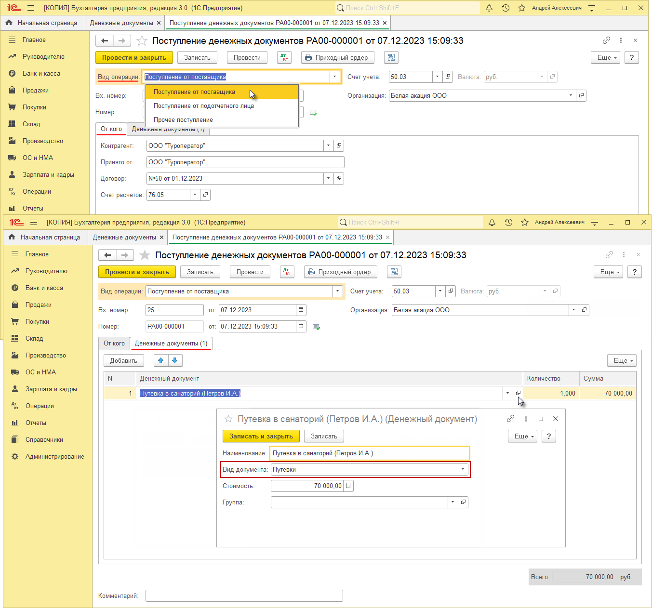Open the favorites star in the lower window title bar

(x=525, y=222)
